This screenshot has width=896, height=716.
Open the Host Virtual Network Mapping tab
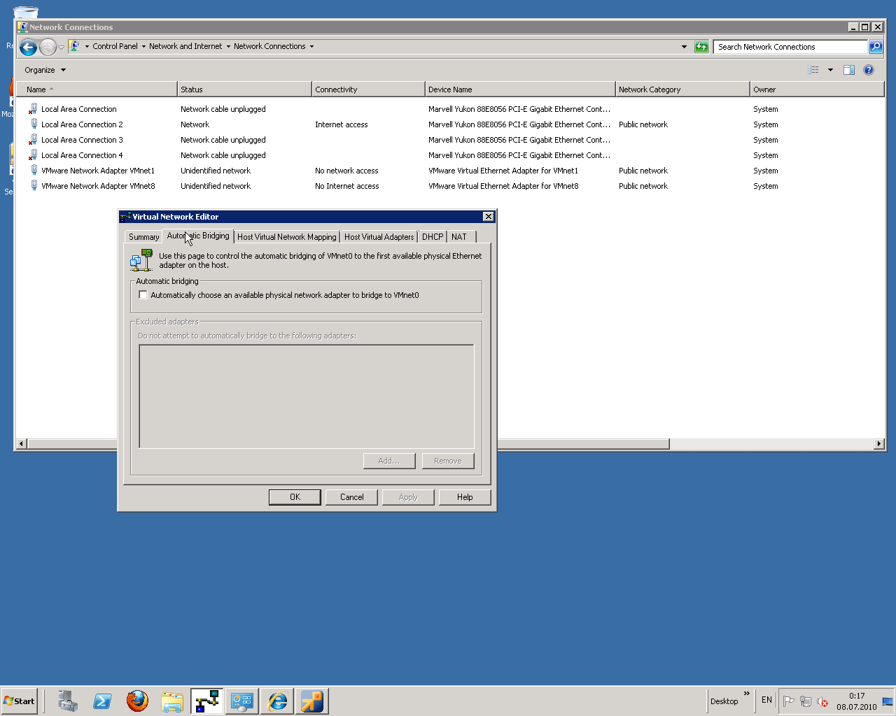[287, 237]
